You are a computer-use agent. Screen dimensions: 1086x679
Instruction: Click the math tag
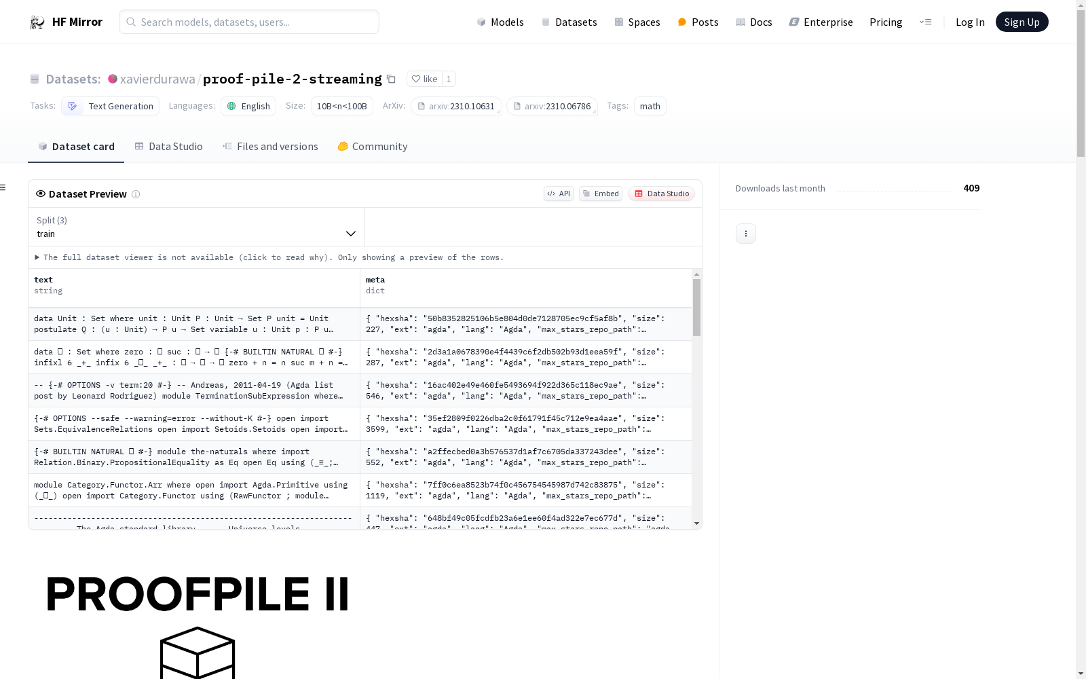pyautogui.click(x=650, y=106)
